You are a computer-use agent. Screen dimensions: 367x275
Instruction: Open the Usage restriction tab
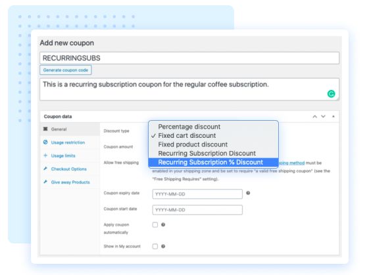(70, 142)
